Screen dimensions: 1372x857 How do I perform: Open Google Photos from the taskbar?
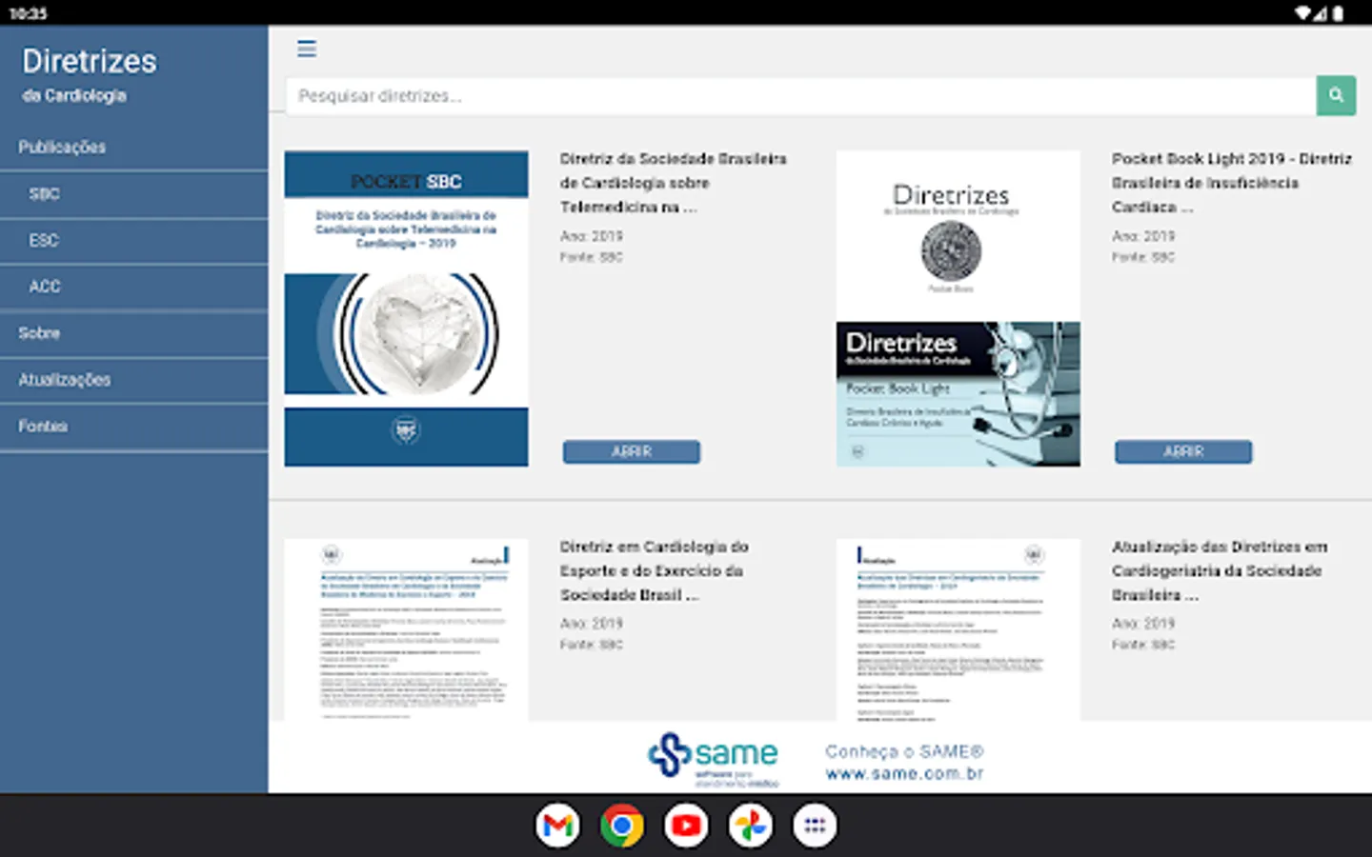pyautogui.click(x=750, y=826)
